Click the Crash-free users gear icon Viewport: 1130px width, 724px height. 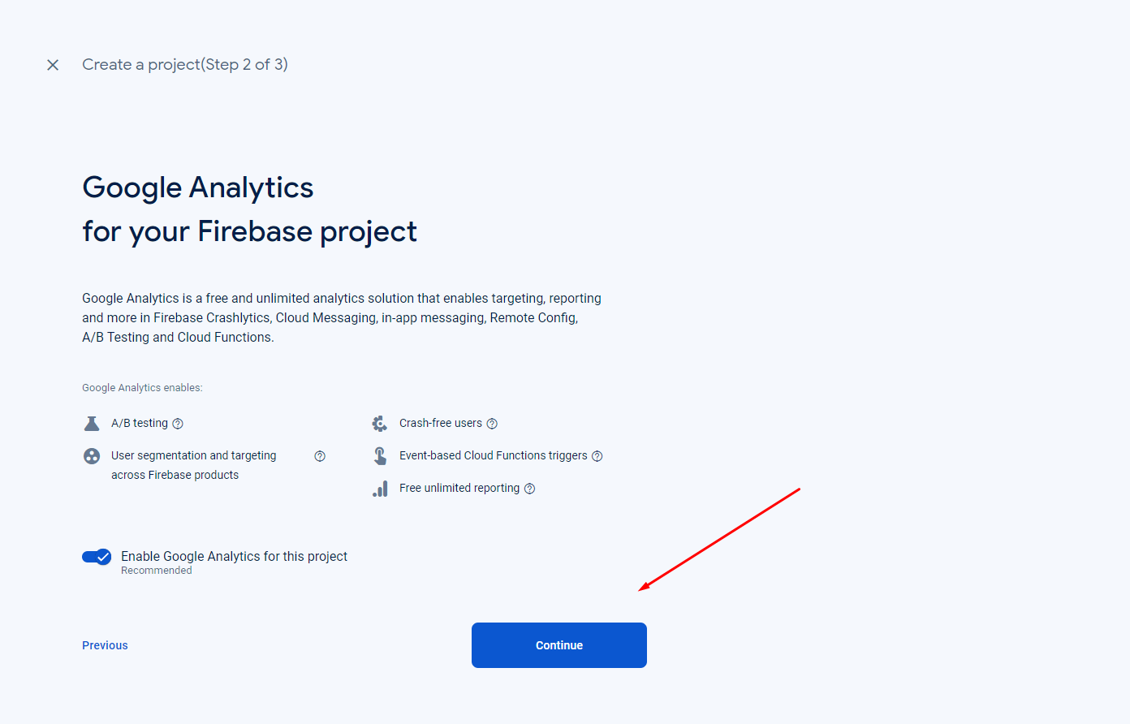coord(379,424)
